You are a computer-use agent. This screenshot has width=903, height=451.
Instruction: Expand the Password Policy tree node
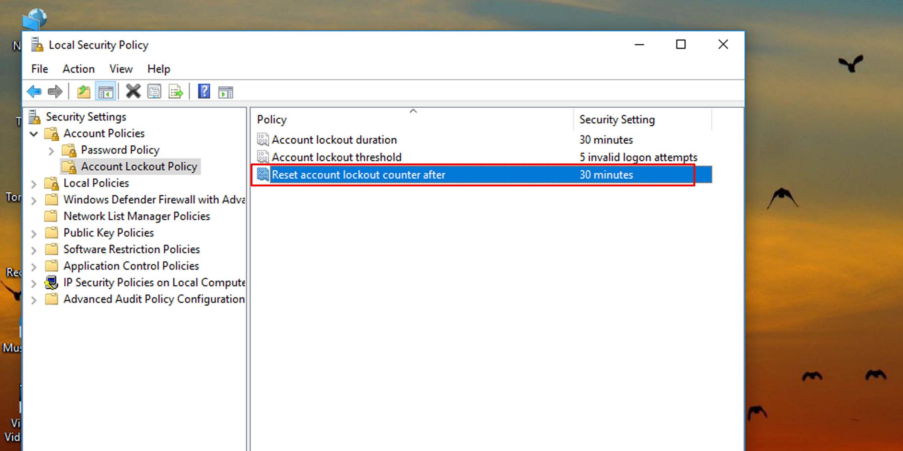coord(51,150)
